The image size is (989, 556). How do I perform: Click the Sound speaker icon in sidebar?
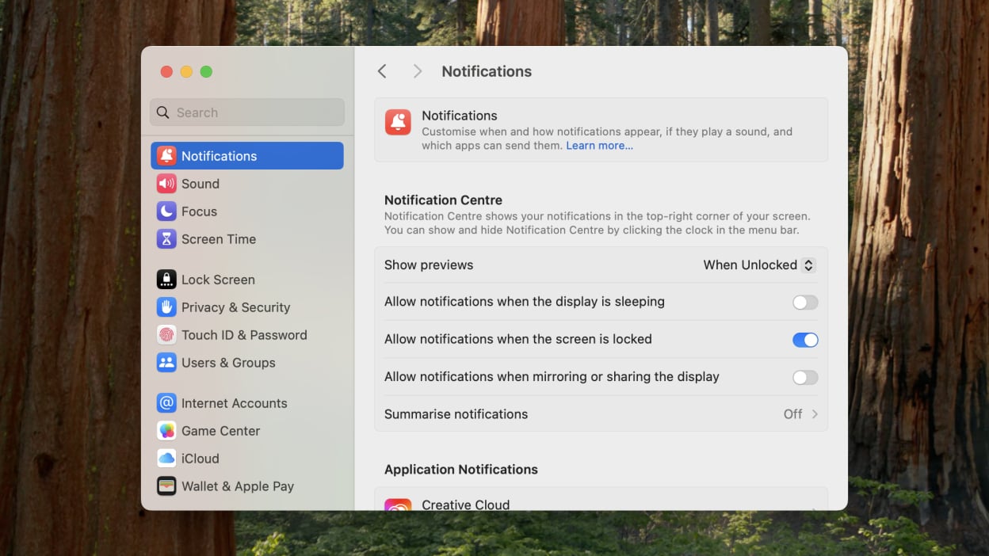166,184
